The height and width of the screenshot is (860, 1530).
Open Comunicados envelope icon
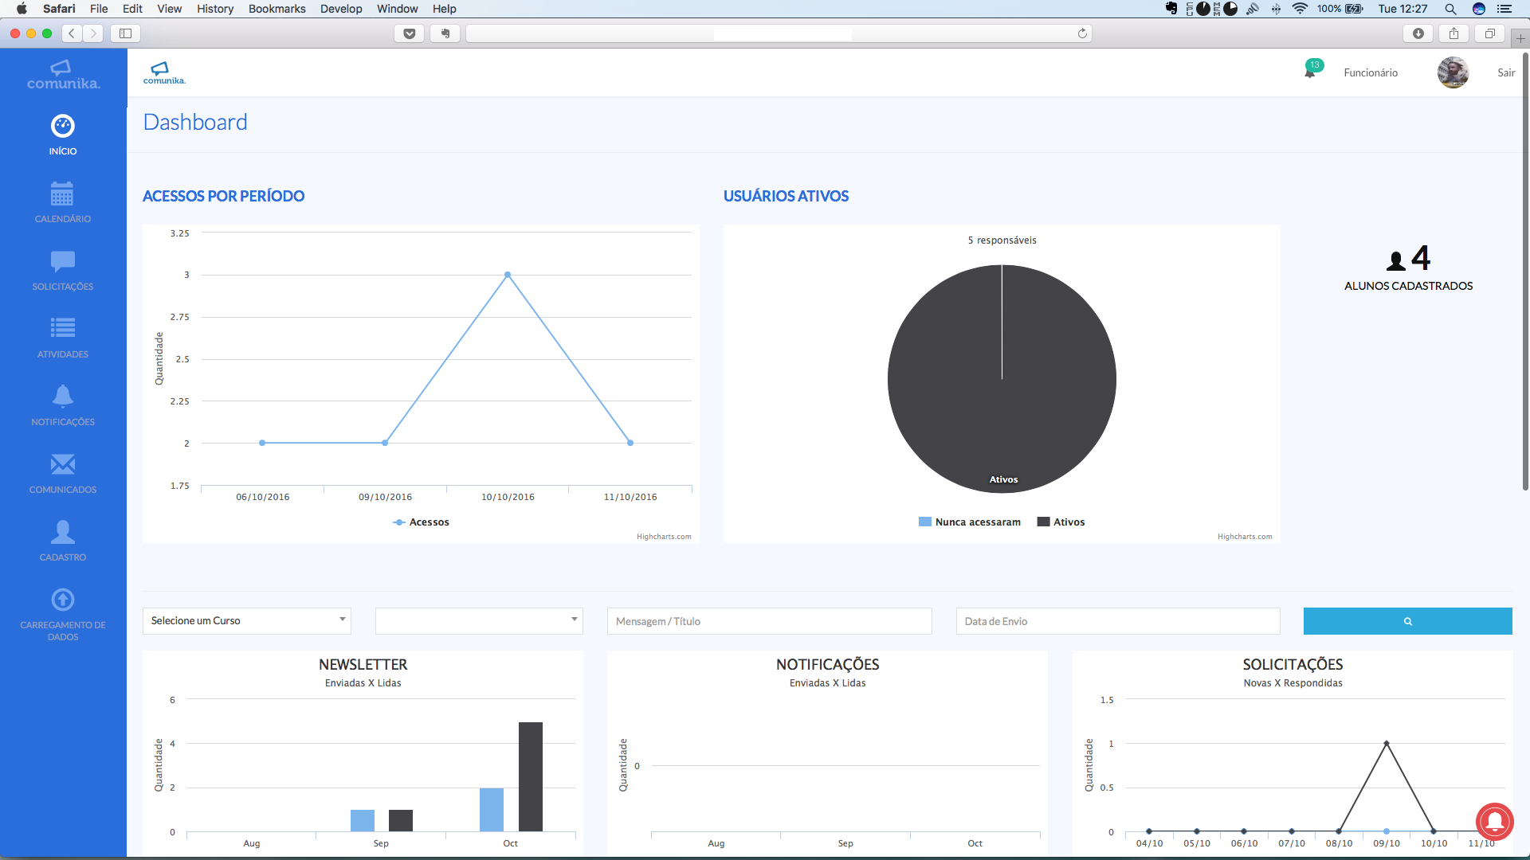(x=62, y=463)
